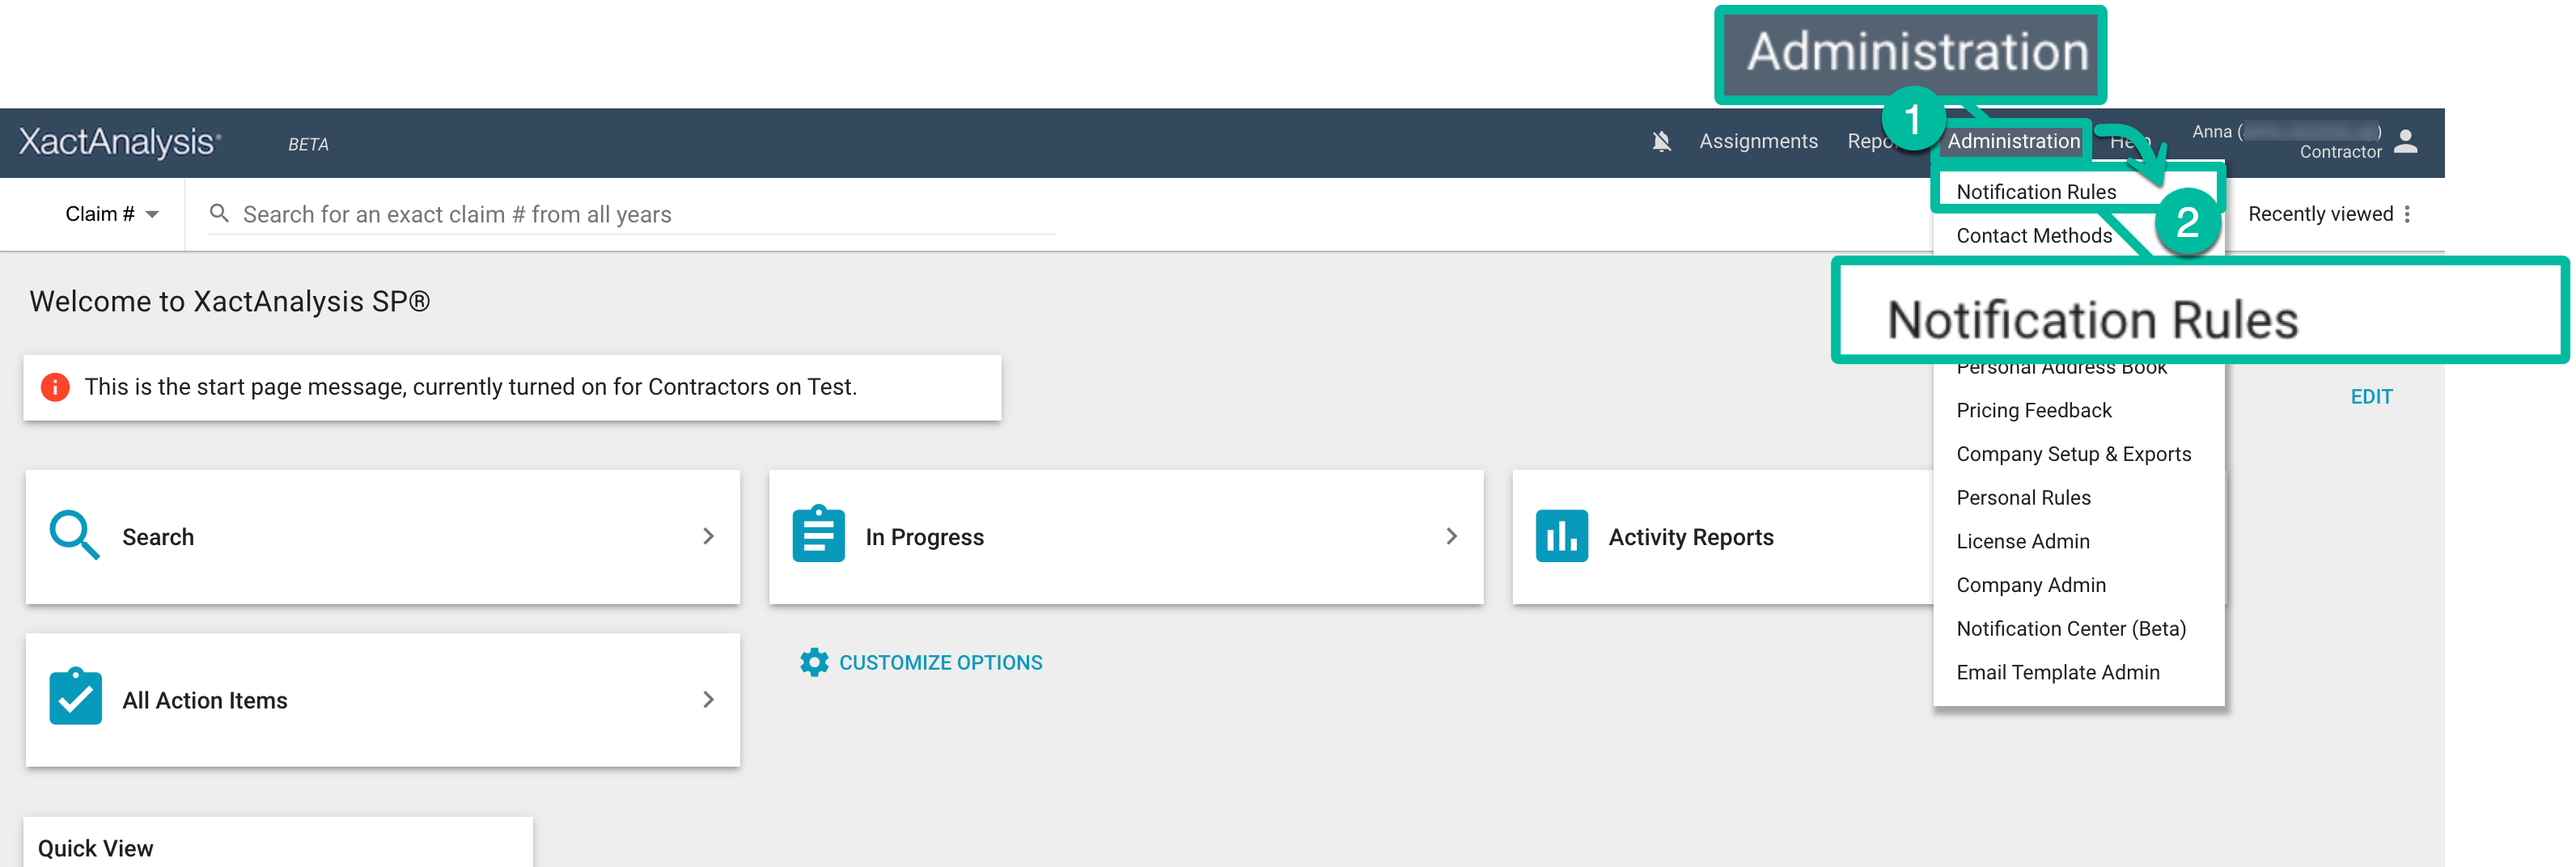Open Company Admin menu item

(2031, 585)
